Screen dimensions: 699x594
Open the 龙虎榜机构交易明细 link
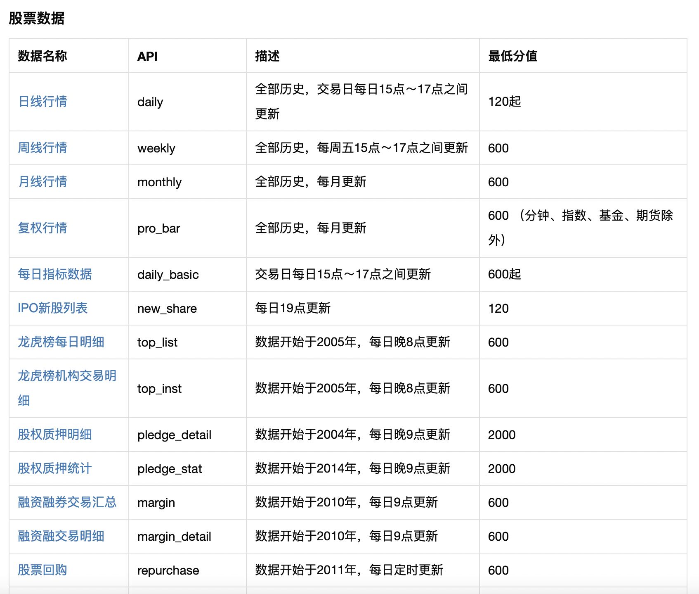67,388
